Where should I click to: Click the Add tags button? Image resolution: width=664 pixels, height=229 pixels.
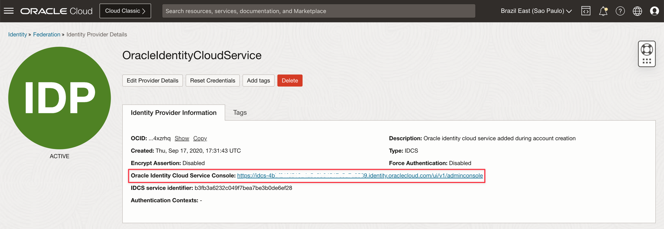[258, 80]
